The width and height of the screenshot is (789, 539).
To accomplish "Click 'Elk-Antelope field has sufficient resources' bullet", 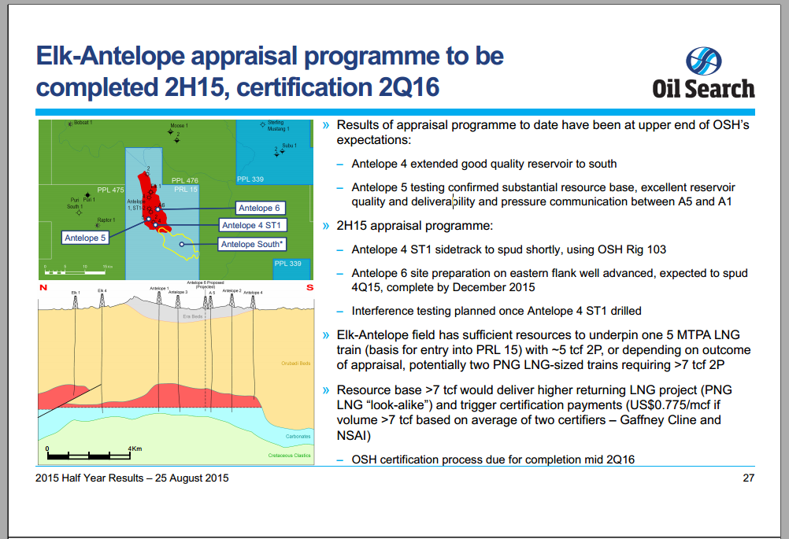I will [543, 350].
